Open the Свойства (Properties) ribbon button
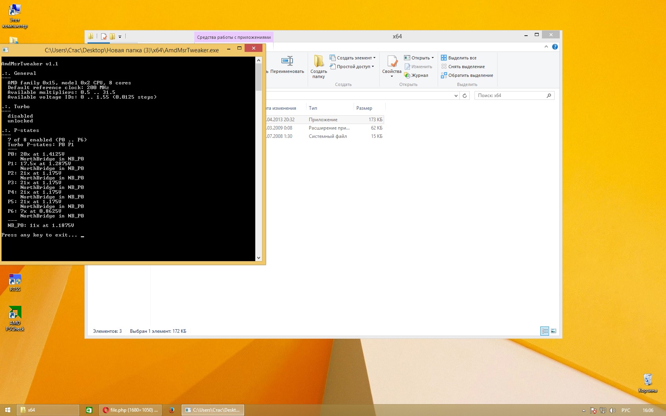The width and height of the screenshot is (666, 416). pyautogui.click(x=392, y=67)
